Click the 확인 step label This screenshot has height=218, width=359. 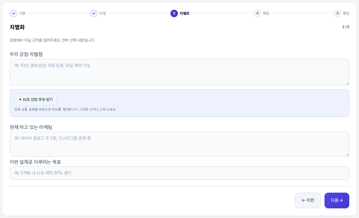click(x=346, y=13)
